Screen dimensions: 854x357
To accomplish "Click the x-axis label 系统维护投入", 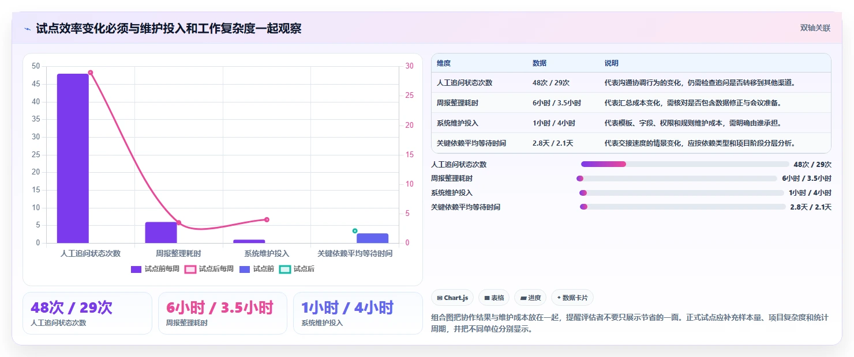I will [267, 253].
